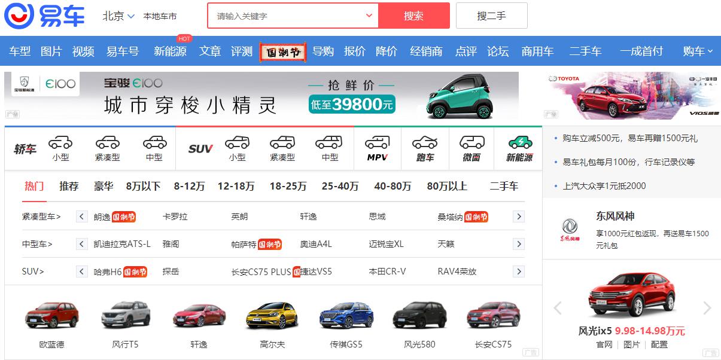Click the 国潮节 banner in the nav bar

pos(282,51)
